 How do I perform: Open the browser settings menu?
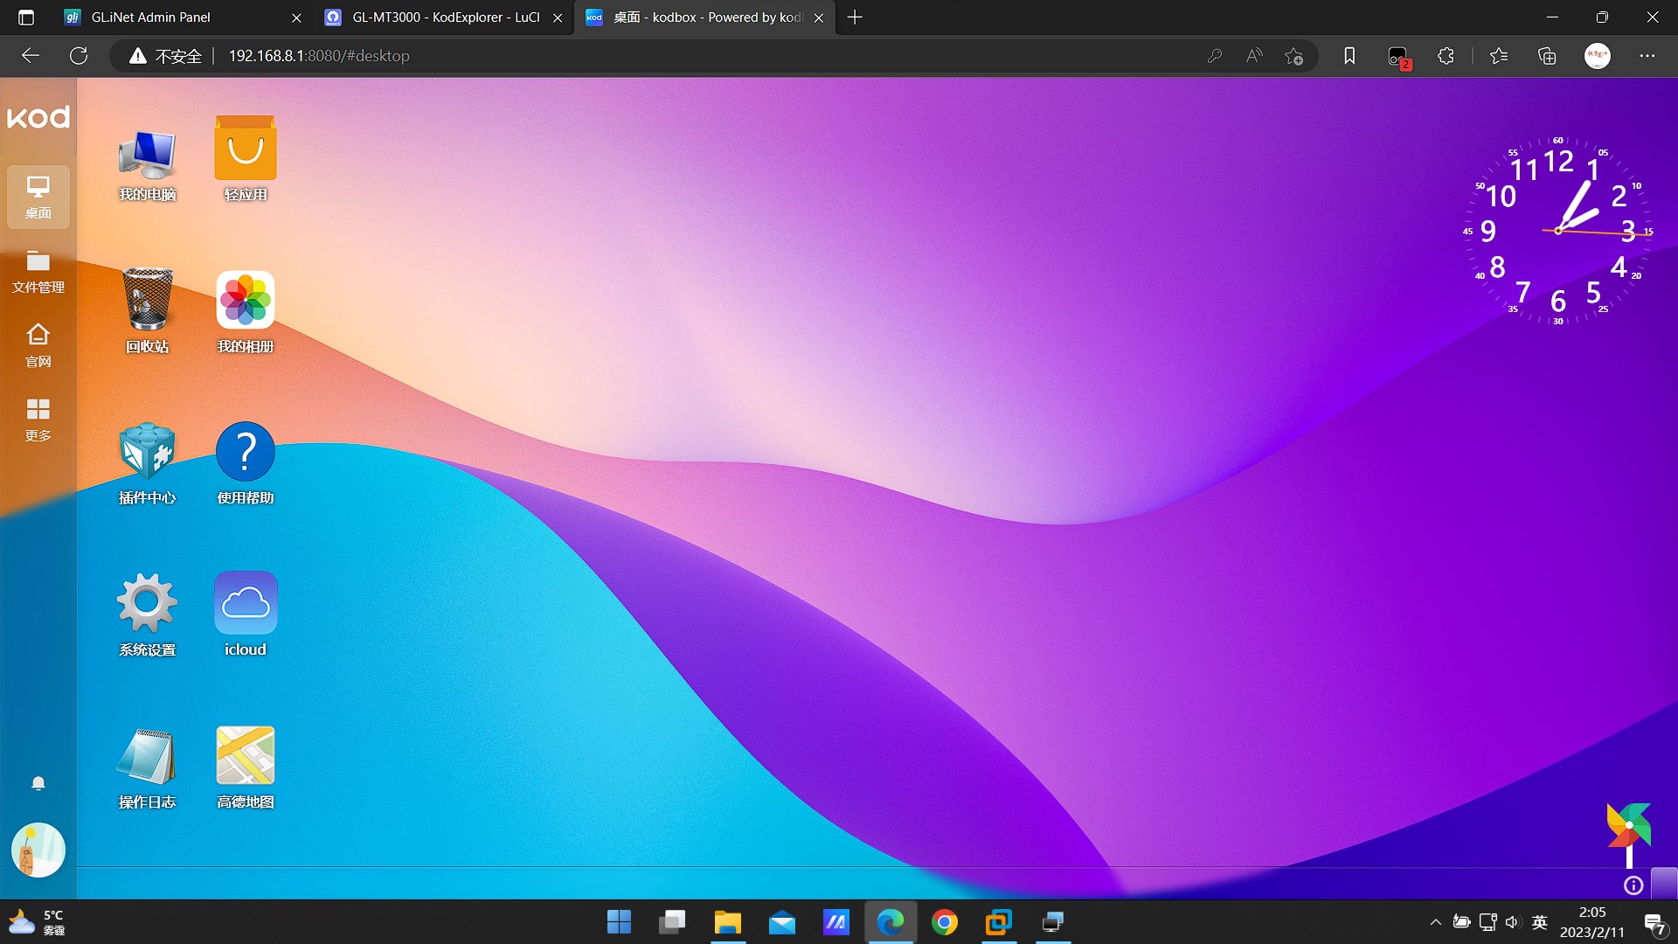pyautogui.click(x=1647, y=55)
